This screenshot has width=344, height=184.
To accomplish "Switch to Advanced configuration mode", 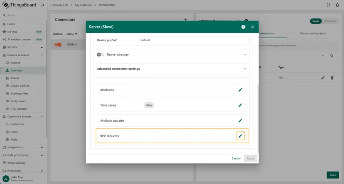I will coord(330,21).
